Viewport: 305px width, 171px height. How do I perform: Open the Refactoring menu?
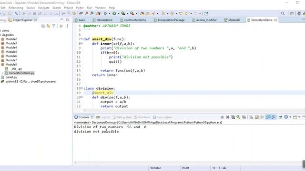pyautogui.click(x=16, y=8)
